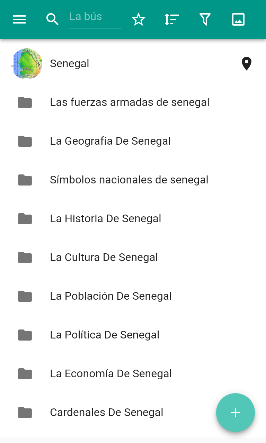Tap the Senegal map thumbnail
Image resolution: width=266 pixels, height=443 pixels.
27,64
